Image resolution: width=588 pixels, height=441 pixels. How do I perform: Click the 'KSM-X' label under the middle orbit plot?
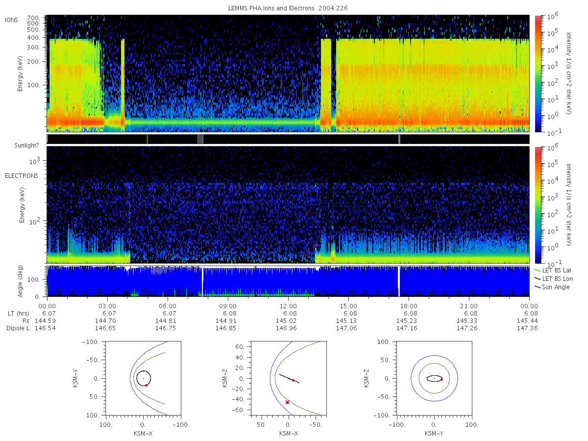[x=289, y=434]
